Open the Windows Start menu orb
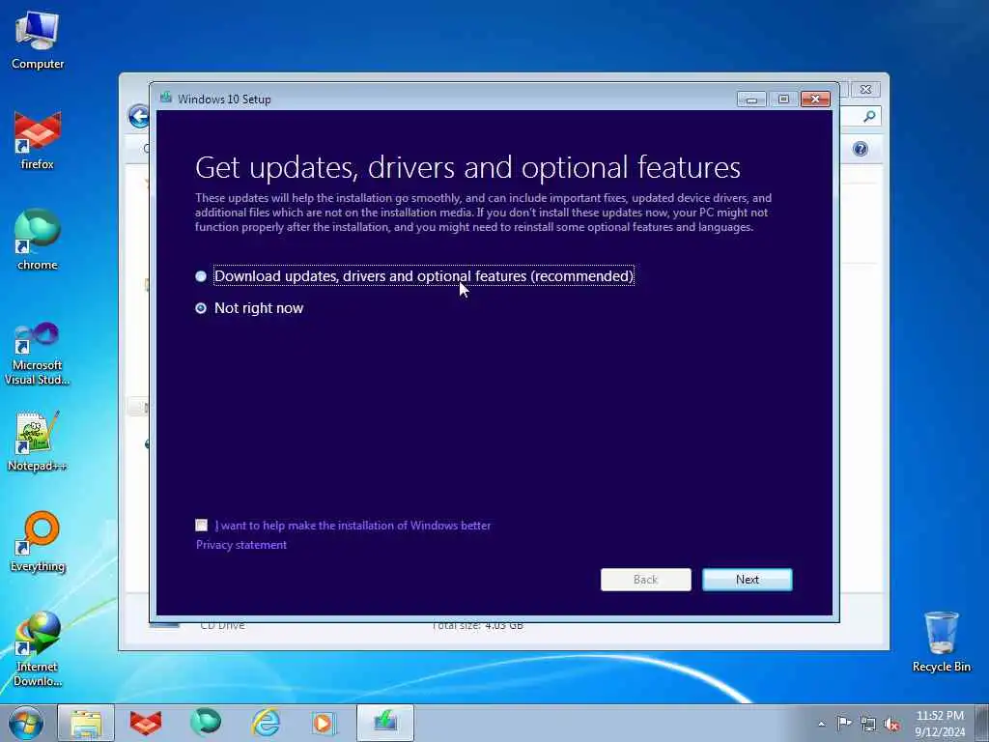The image size is (989, 742). (x=26, y=723)
